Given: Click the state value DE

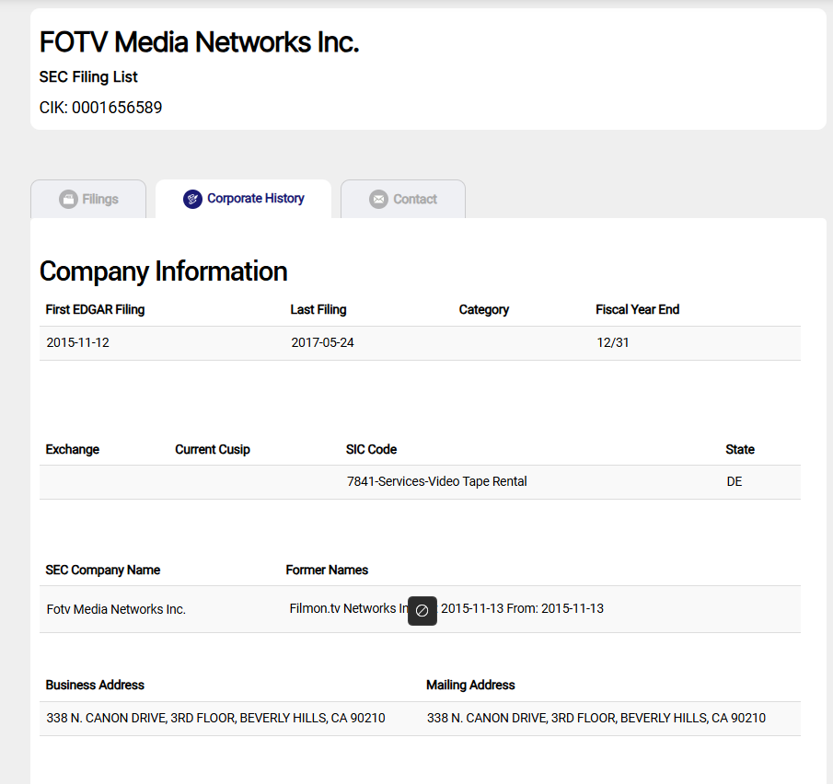Looking at the screenshot, I should (734, 481).
